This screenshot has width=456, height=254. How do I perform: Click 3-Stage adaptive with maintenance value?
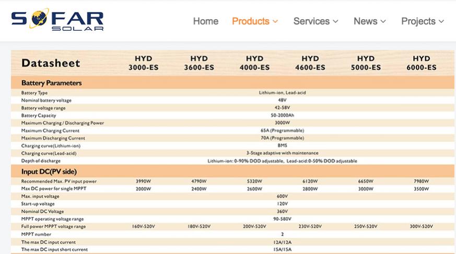pyautogui.click(x=282, y=153)
